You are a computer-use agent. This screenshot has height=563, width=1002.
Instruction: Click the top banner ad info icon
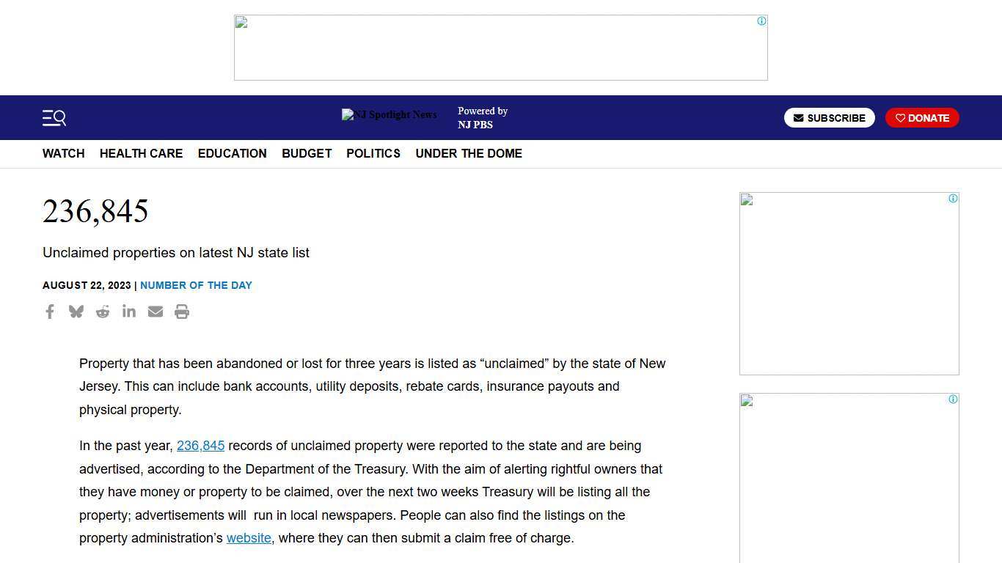tap(761, 21)
